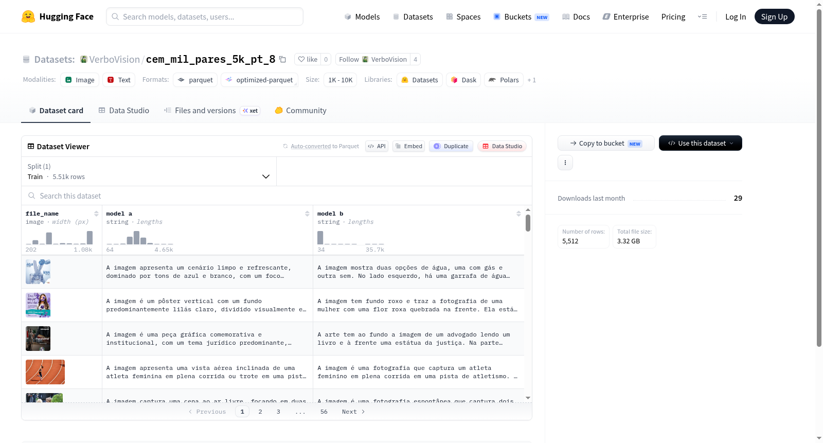The image size is (823, 443).
Task: Copy dataset name with the copy icon
Action: (282, 59)
